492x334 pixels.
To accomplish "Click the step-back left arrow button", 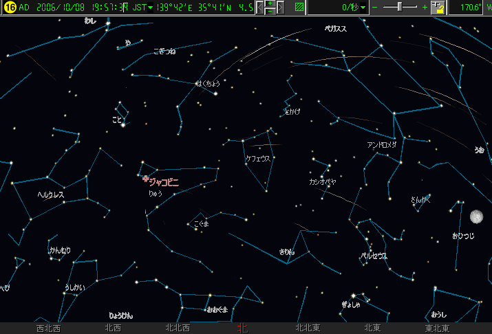I will point(259,8).
